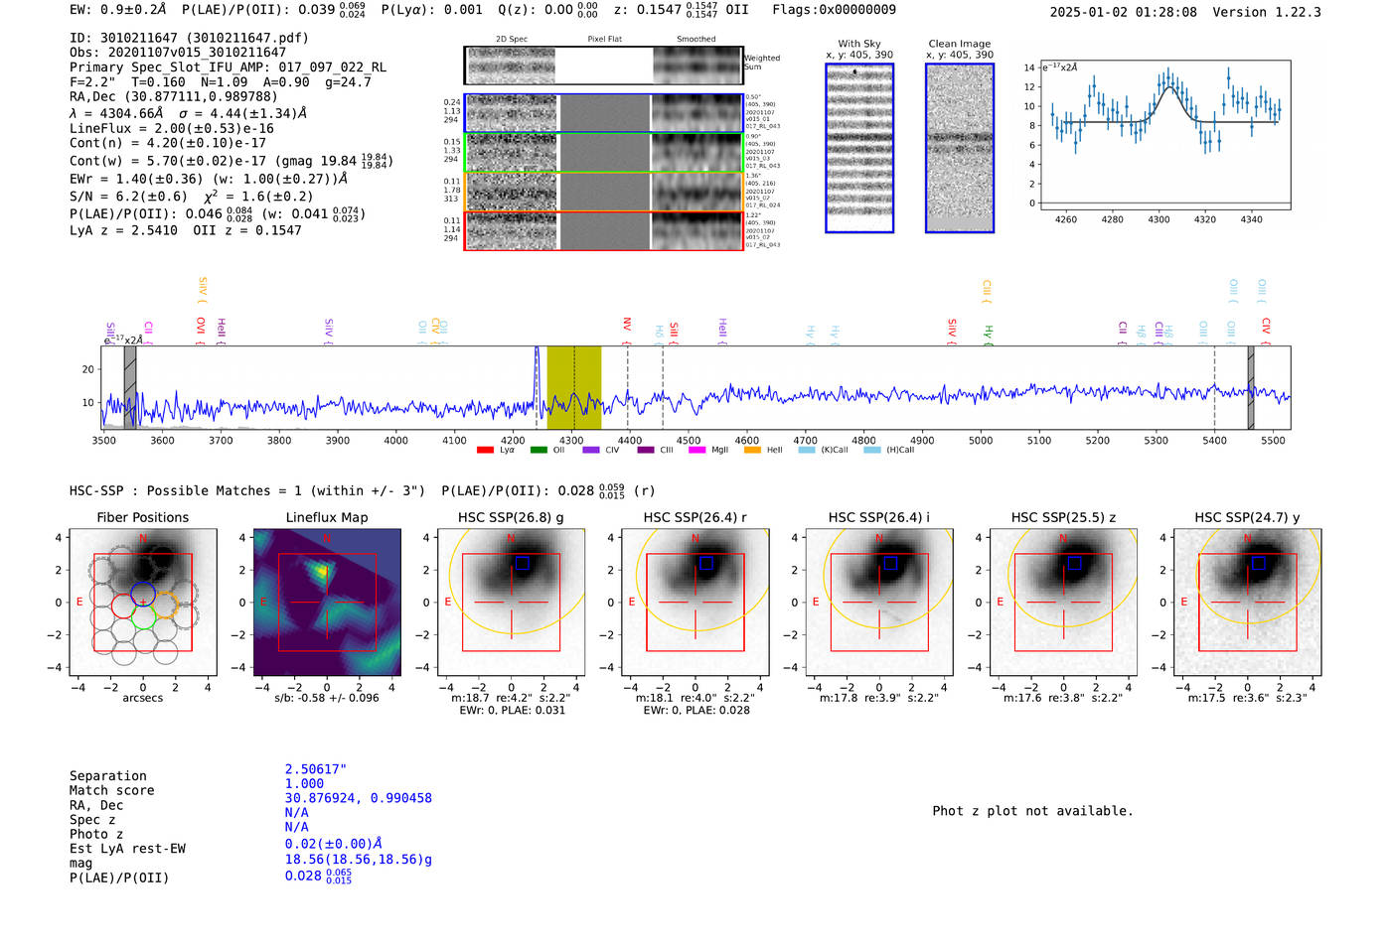Click the (K)CaII light-blue legend swatch
The width and height of the screenshot is (1391, 946).
coord(807,451)
